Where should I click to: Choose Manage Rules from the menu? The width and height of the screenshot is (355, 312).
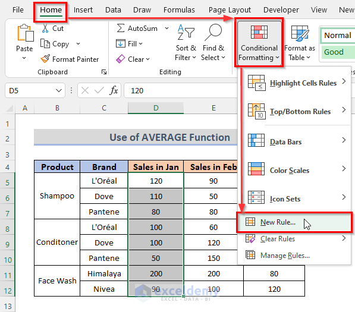tap(294, 255)
